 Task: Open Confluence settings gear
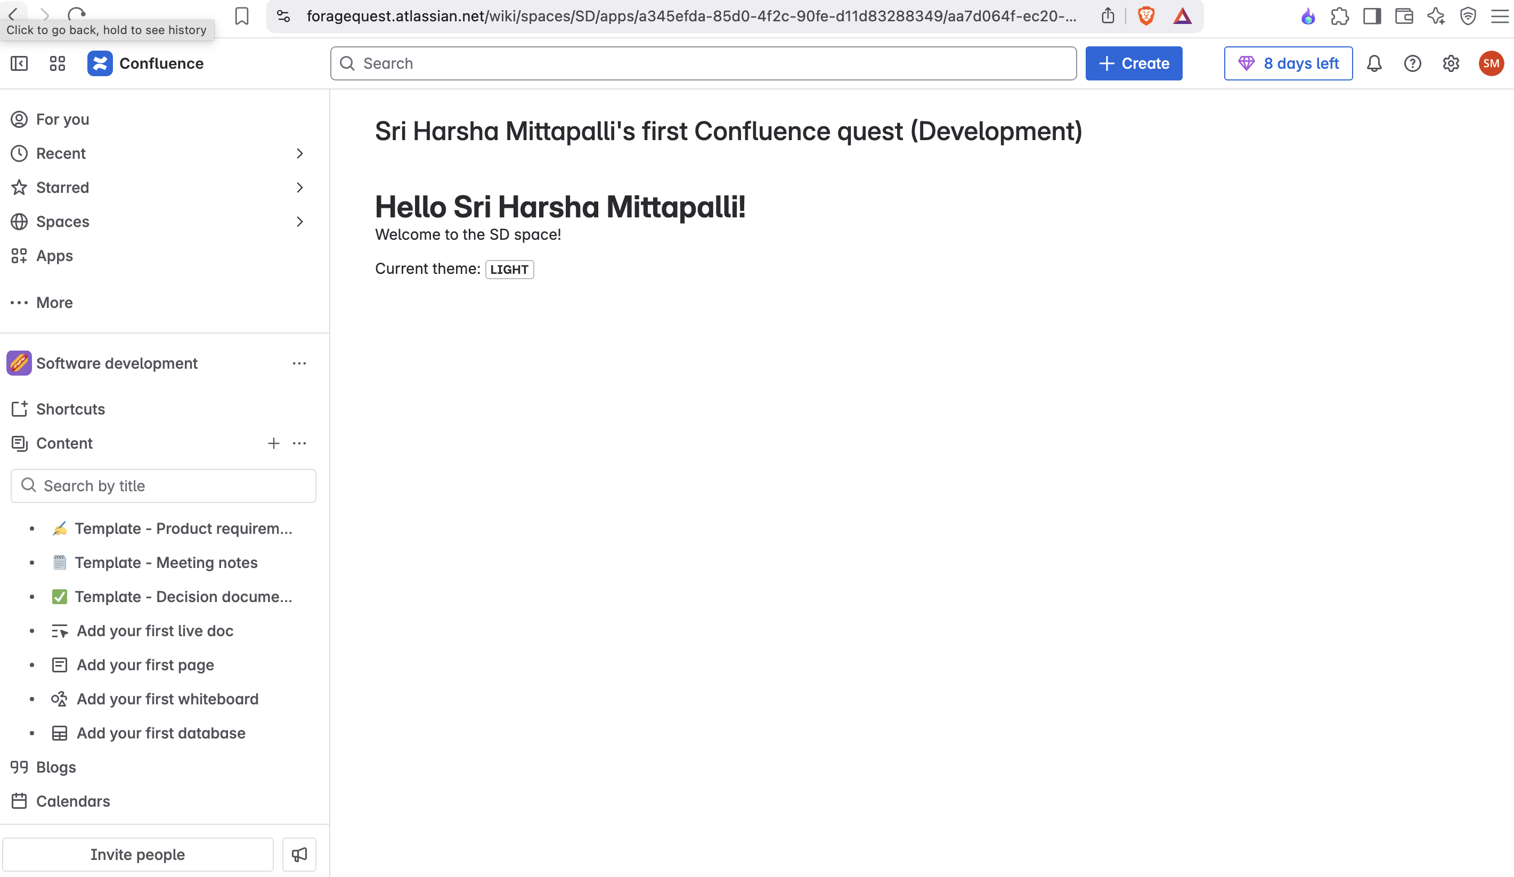coord(1451,64)
